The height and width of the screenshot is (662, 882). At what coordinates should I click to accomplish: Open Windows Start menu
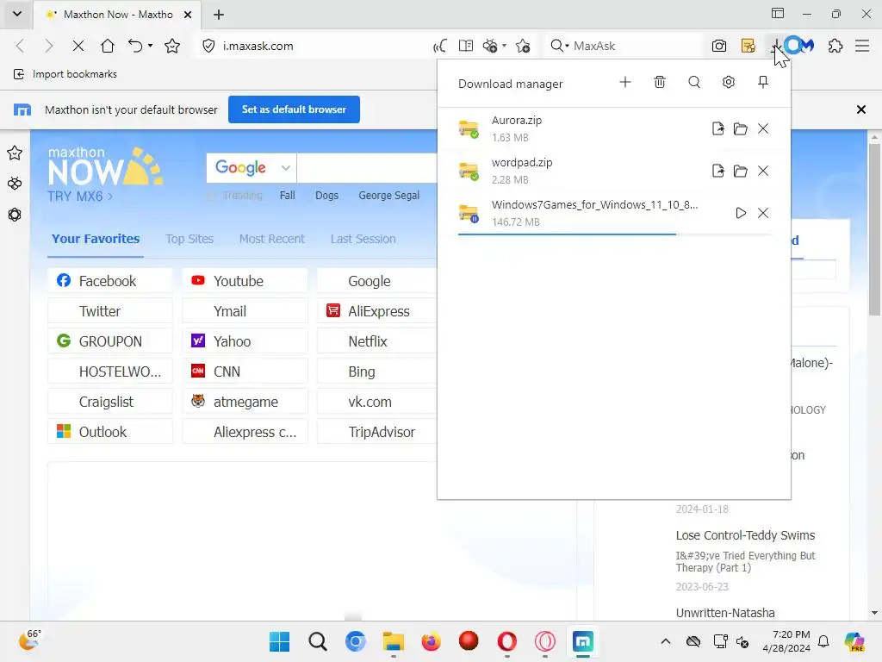280,641
